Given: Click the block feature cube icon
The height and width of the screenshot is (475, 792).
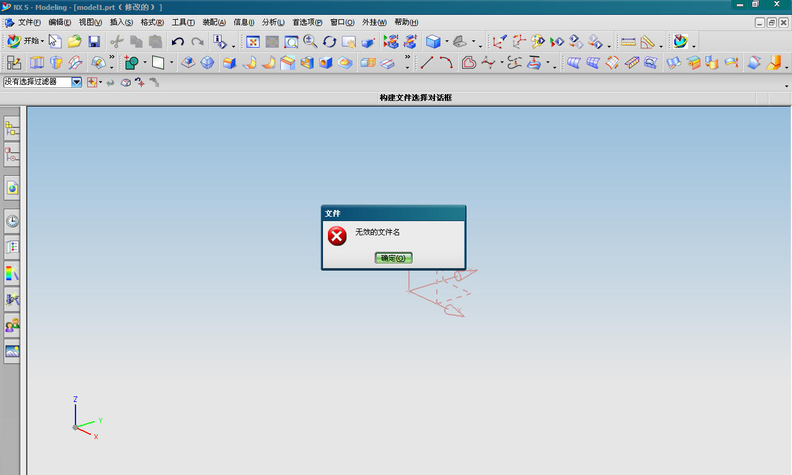Looking at the screenshot, I should pos(230,63).
